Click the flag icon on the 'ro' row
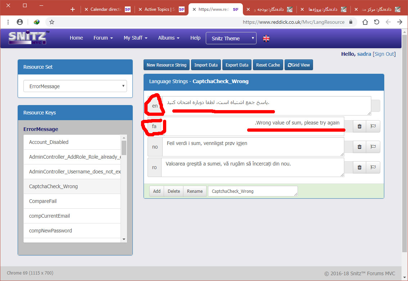 click(x=373, y=167)
